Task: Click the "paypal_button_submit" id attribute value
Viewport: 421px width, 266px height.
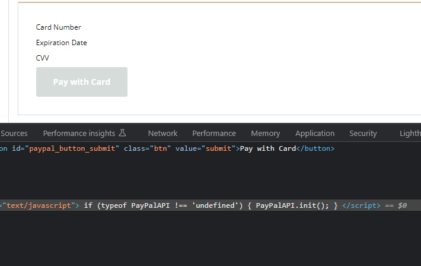Action: 72,148
